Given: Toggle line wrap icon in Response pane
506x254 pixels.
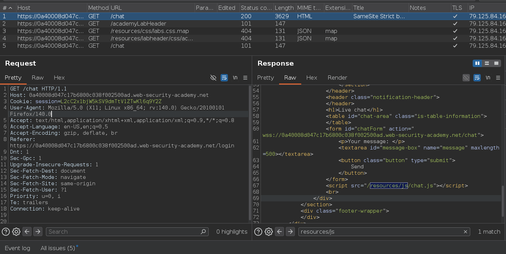Looking at the screenshot, I should (477, 78).
